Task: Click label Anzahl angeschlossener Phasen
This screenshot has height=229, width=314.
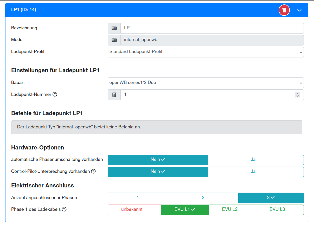Action: (44, 198)
